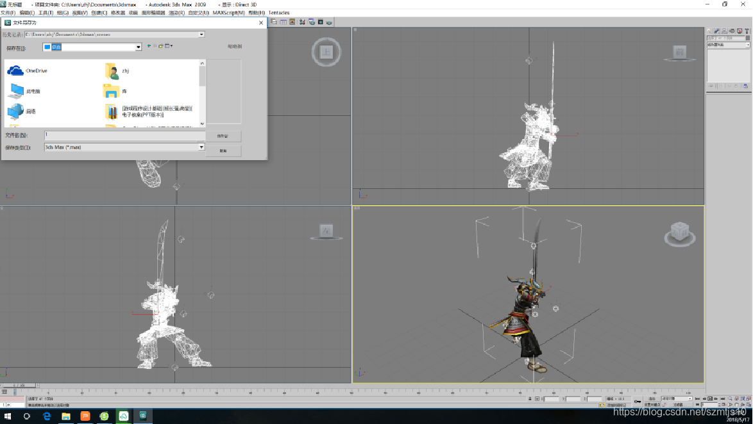Screen dimensions: 753x424
Task: Go up one folder level in save dialog
Action: coord(149,46)
